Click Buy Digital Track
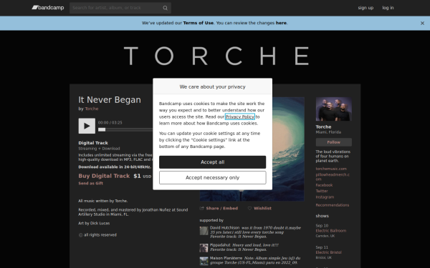 click(x=104, y=176)
